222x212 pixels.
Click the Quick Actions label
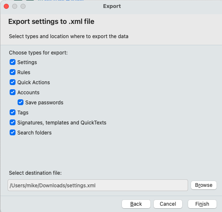34,83
